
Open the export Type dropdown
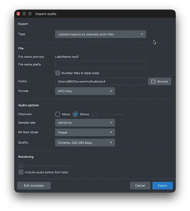coord(100,34)
